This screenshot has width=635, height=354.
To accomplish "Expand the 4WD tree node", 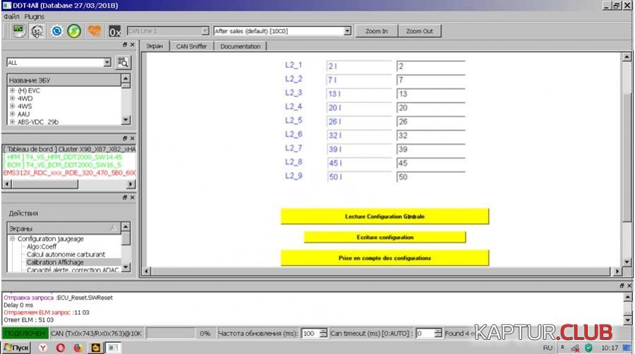I will point(12,99).
